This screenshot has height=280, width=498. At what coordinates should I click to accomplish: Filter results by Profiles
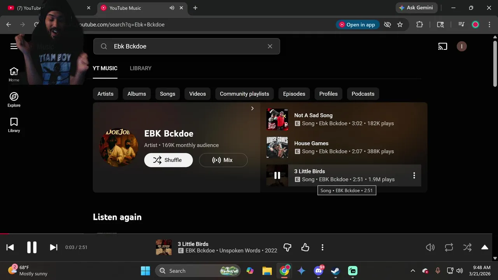[x=328, y=94]
